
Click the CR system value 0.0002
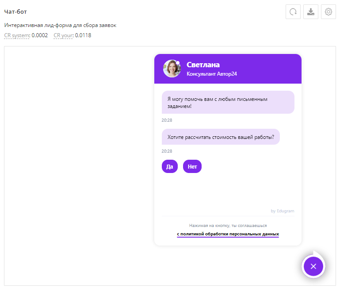40,35
